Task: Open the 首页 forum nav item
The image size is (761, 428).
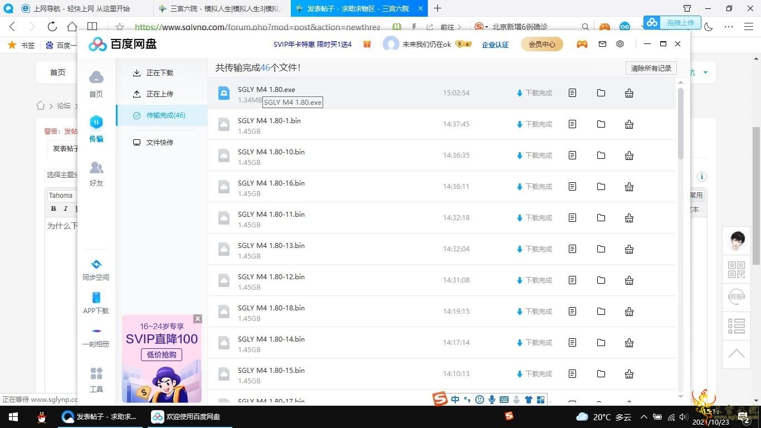Action: coord(57,72)
